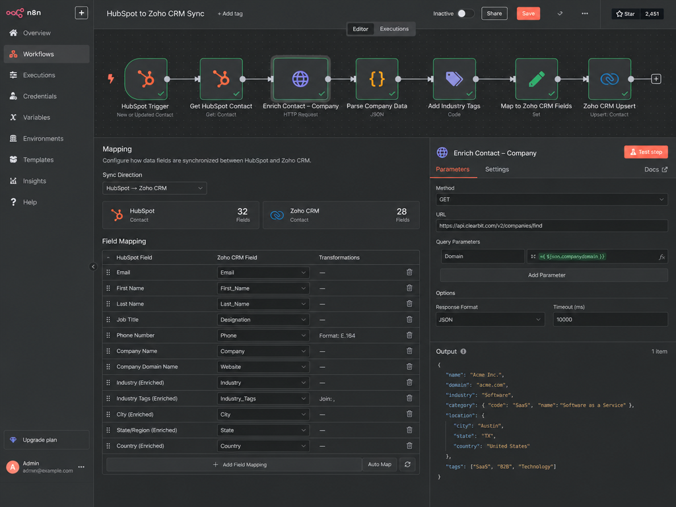Toggle the workflow Inactive switch
The width and height of the screenshot is (676, 507).
(x=465, y=13)
